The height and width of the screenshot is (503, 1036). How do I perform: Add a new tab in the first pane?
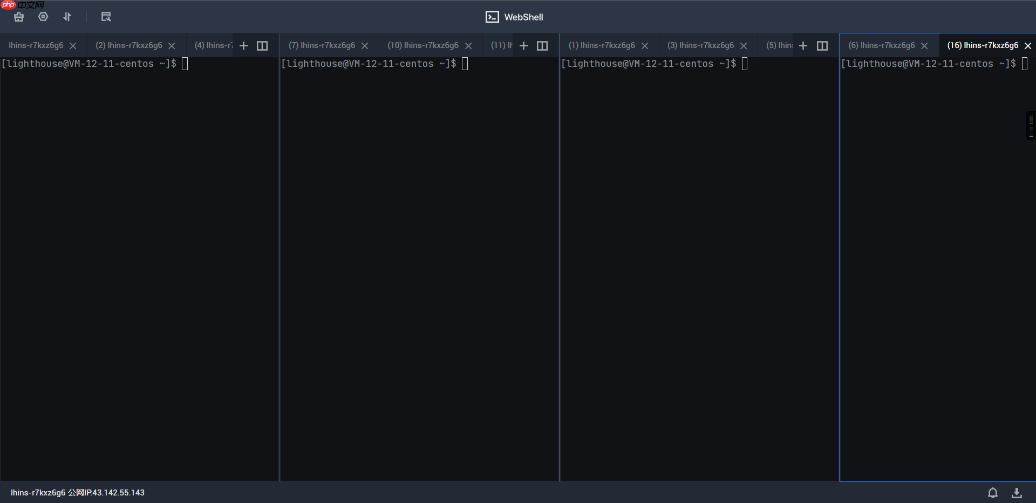(x=243, y=46)
